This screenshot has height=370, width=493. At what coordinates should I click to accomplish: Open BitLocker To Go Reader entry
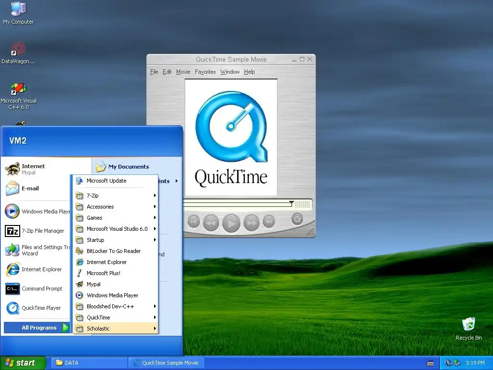[116, 251]
